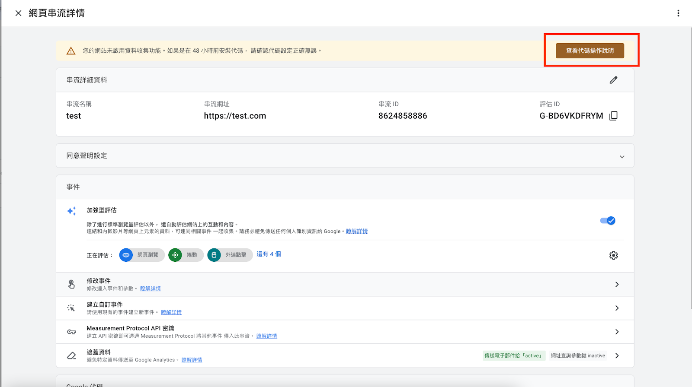Click the 傳送電子郵件給 active badge
The height and width of the screenshot is (387, 692).
click(x=513, y=355)
